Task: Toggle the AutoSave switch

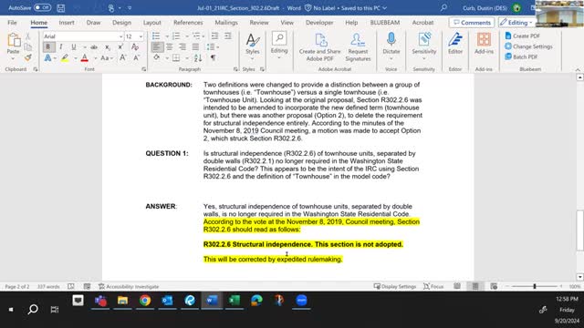Action: 42,7
